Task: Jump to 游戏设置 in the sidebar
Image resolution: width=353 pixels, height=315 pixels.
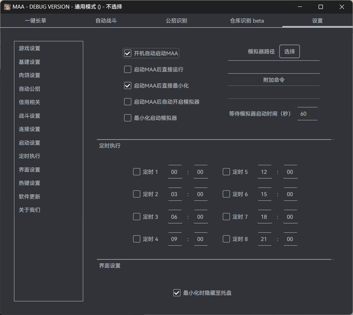Action: pyautogui.click(x=29, y=48)
